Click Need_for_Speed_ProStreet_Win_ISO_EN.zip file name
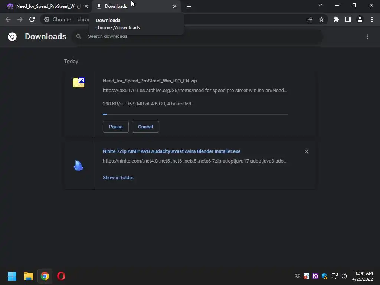 [x=150, y=81]
